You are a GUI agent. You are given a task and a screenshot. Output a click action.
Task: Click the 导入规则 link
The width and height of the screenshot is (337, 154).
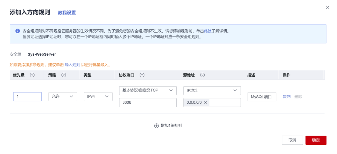pyautogui.click(x=72, y=65)
